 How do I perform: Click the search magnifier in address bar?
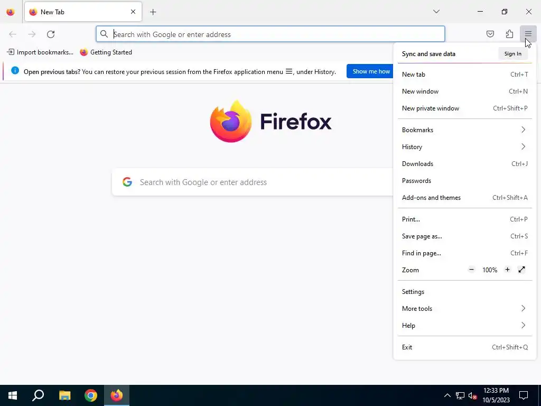tap(104, 34)
